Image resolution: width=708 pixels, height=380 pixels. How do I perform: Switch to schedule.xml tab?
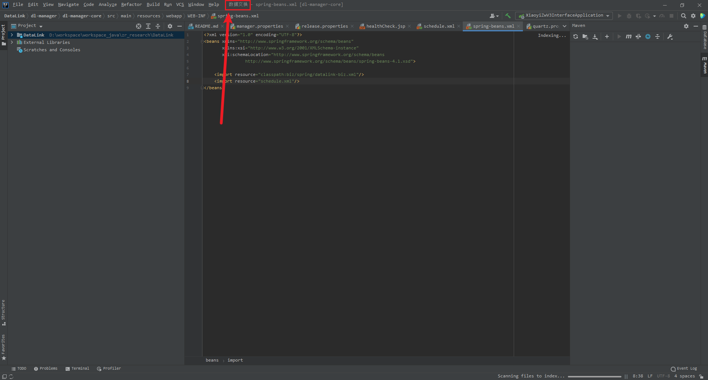439,26
